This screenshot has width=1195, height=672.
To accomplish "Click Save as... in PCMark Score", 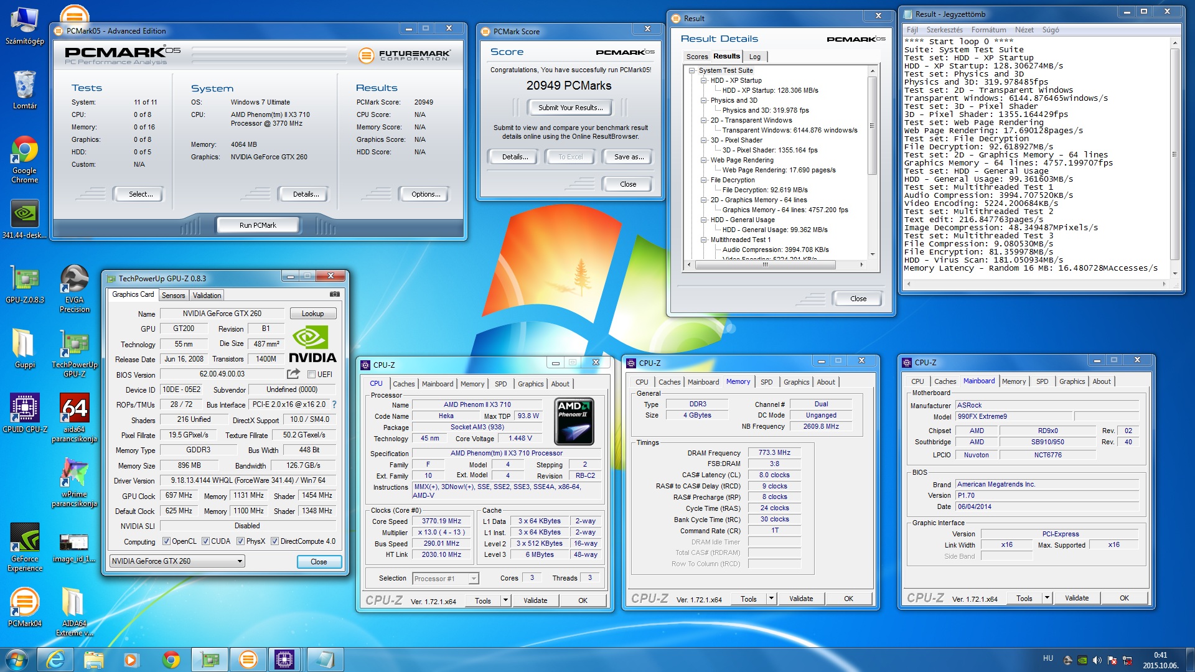I will tap(629, 157).
